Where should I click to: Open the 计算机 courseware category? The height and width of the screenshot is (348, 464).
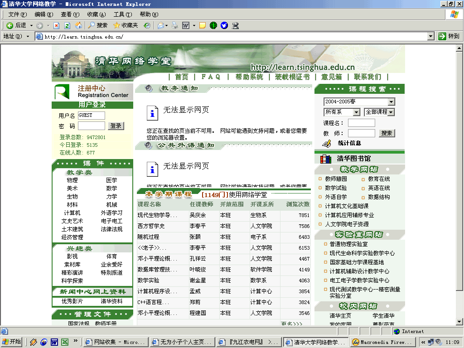pyautogui.click(x=72, y=213)
